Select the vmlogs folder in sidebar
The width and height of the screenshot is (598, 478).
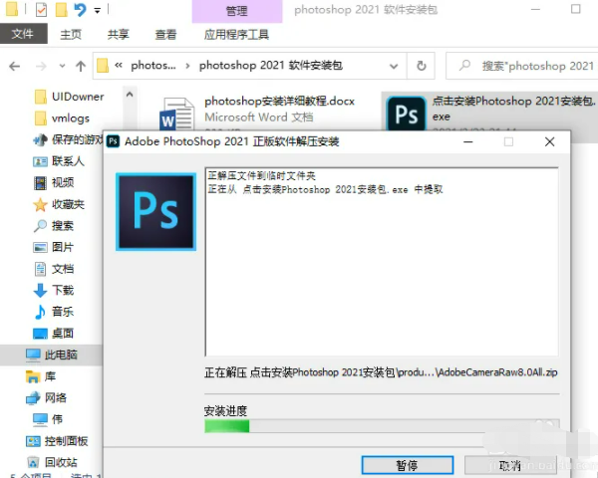tap(62, 119)
